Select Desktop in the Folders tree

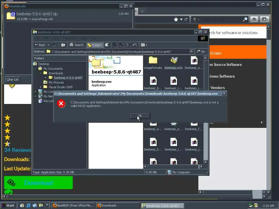[44, 64]
